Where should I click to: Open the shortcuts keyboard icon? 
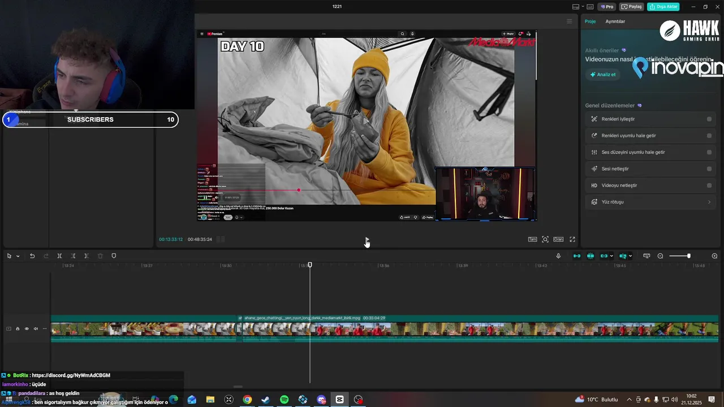pyautogui.click(x=590, y=7)
